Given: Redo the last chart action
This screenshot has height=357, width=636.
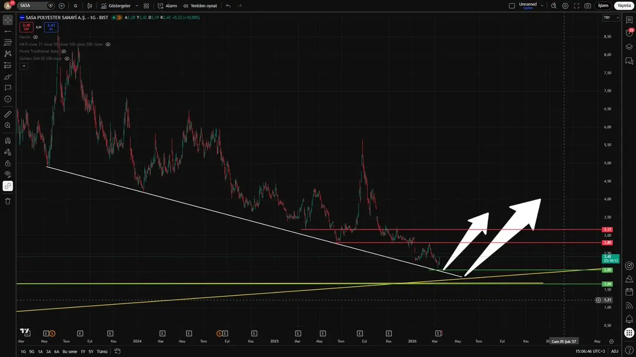Looking at the screenshot, I should click(x=240, y=5).
